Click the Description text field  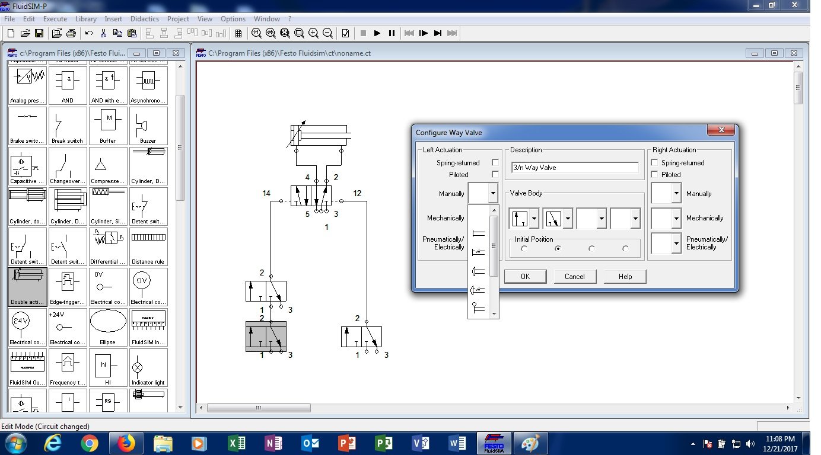574,168
